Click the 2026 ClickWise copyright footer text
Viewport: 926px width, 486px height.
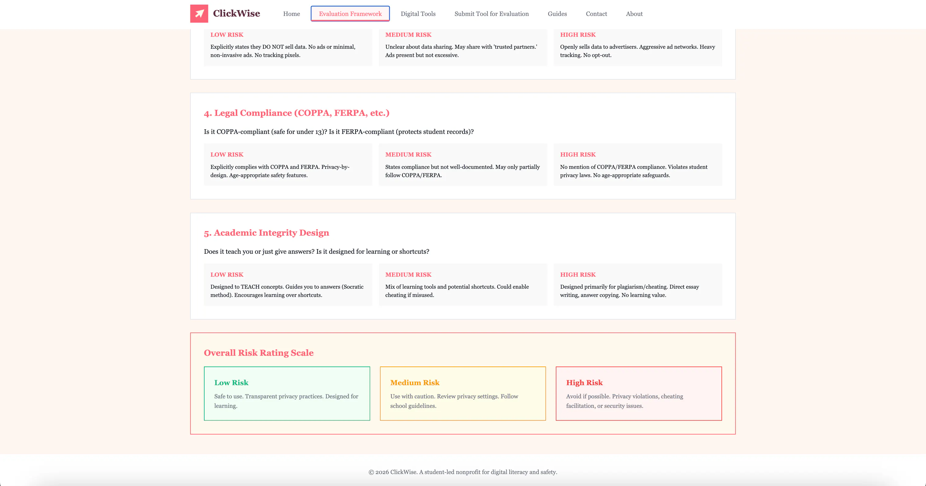[x=463, y=472]
